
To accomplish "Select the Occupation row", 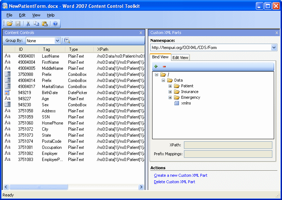I will tap(74, 147).
